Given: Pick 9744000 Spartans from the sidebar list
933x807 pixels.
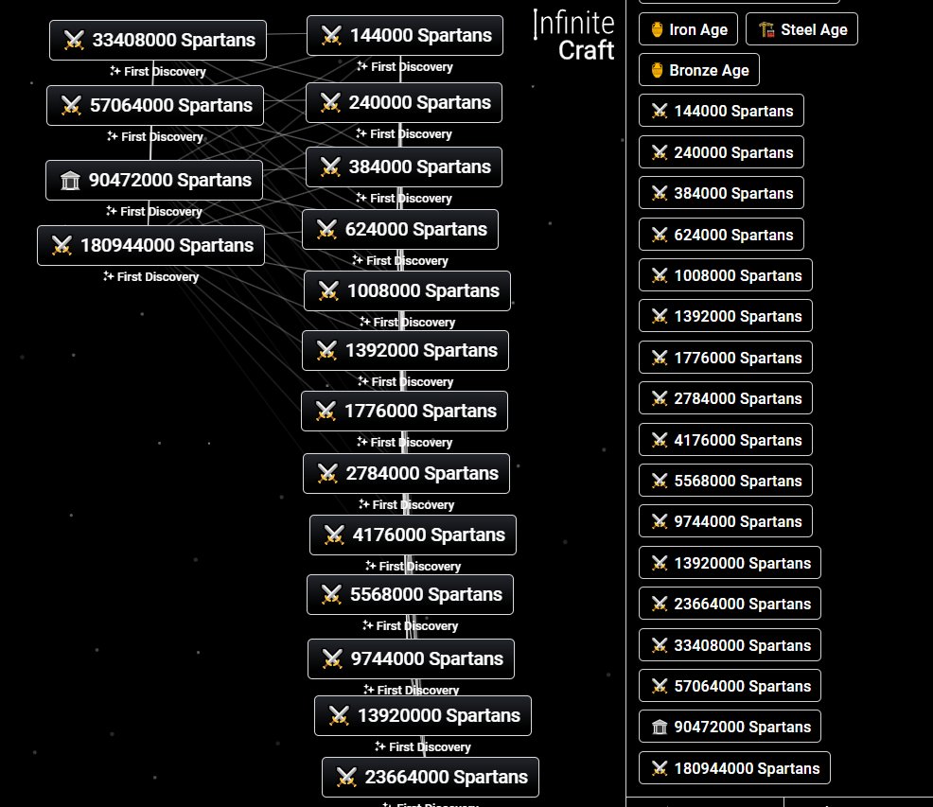Looking at the screenshot, I should (726, 521).
